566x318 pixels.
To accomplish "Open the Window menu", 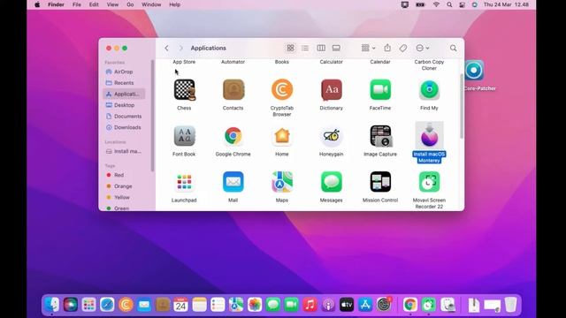I will tap(151, 4).
